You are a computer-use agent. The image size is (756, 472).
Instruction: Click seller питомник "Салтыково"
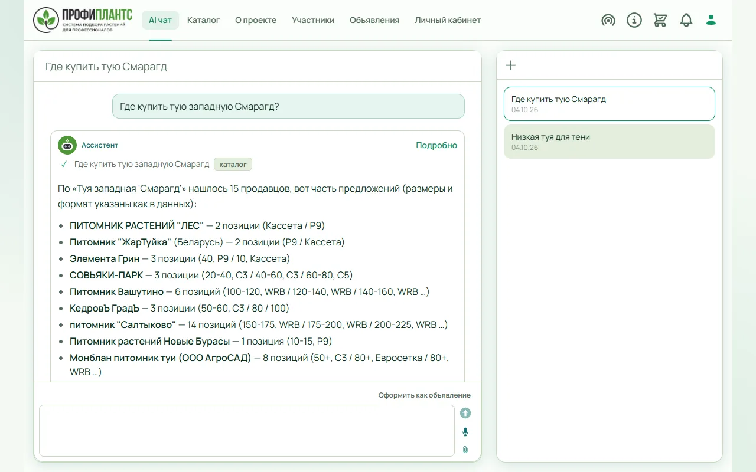123,324
